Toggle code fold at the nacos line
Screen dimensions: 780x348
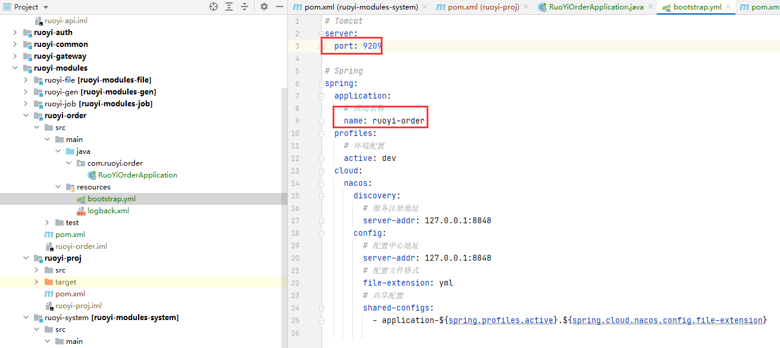(321, 184)
